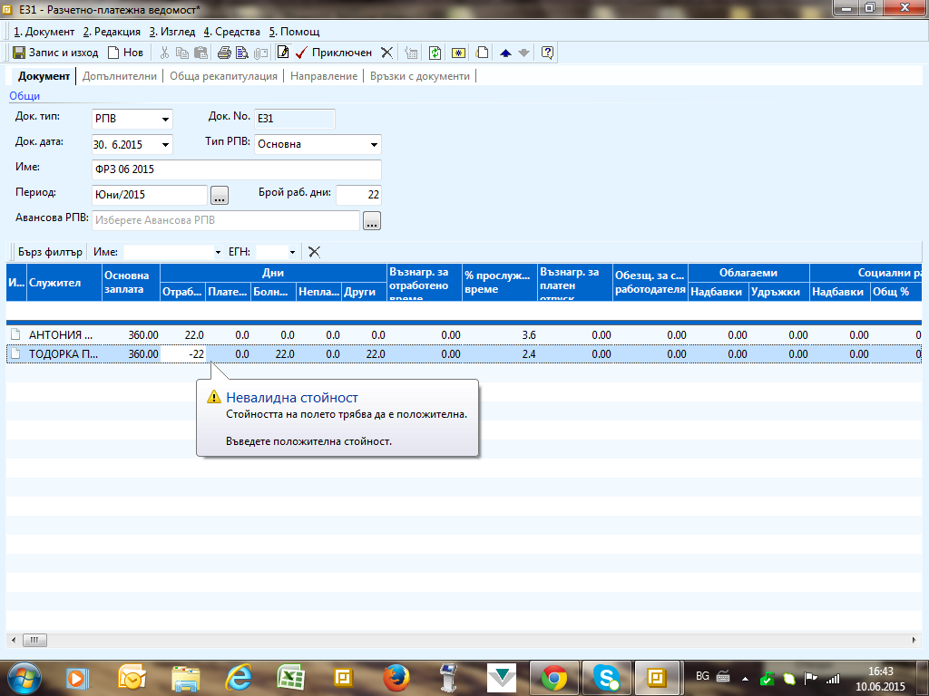Expand the Име quick filter dropdown

point(218,252)
